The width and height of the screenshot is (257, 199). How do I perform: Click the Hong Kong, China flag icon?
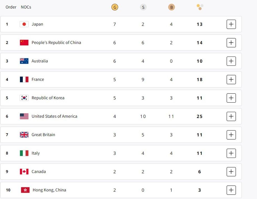pos(25,190)
